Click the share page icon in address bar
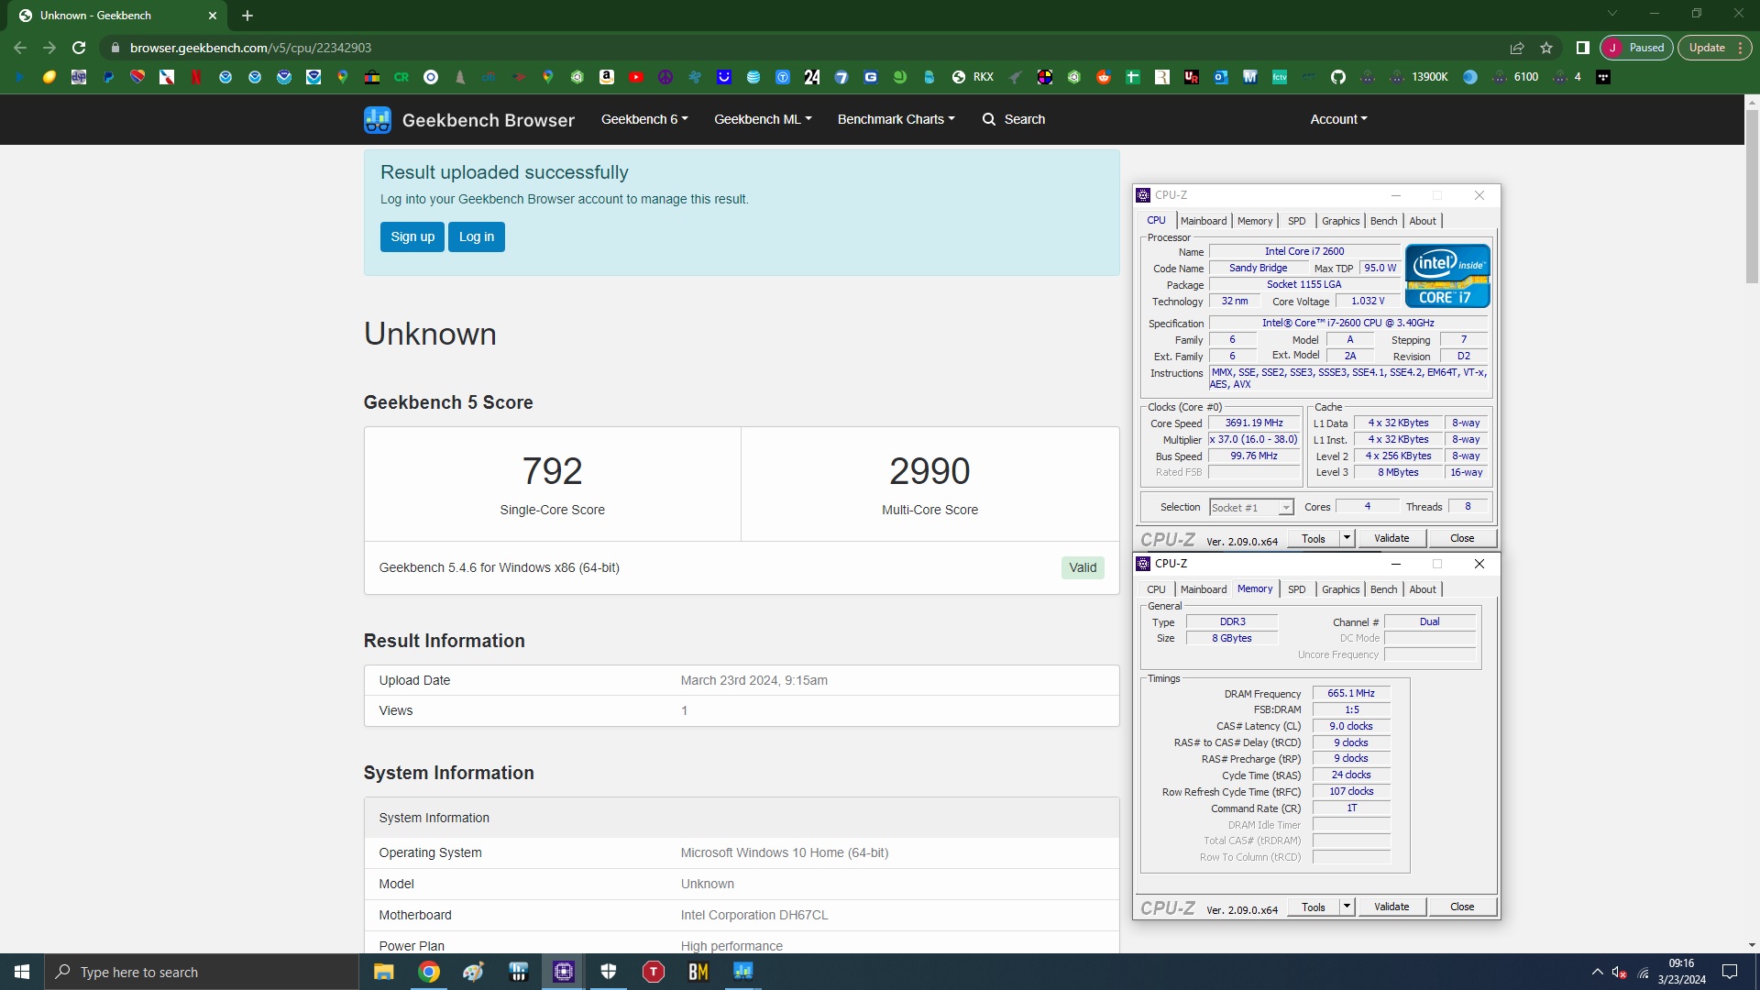 coord(1517,48)
